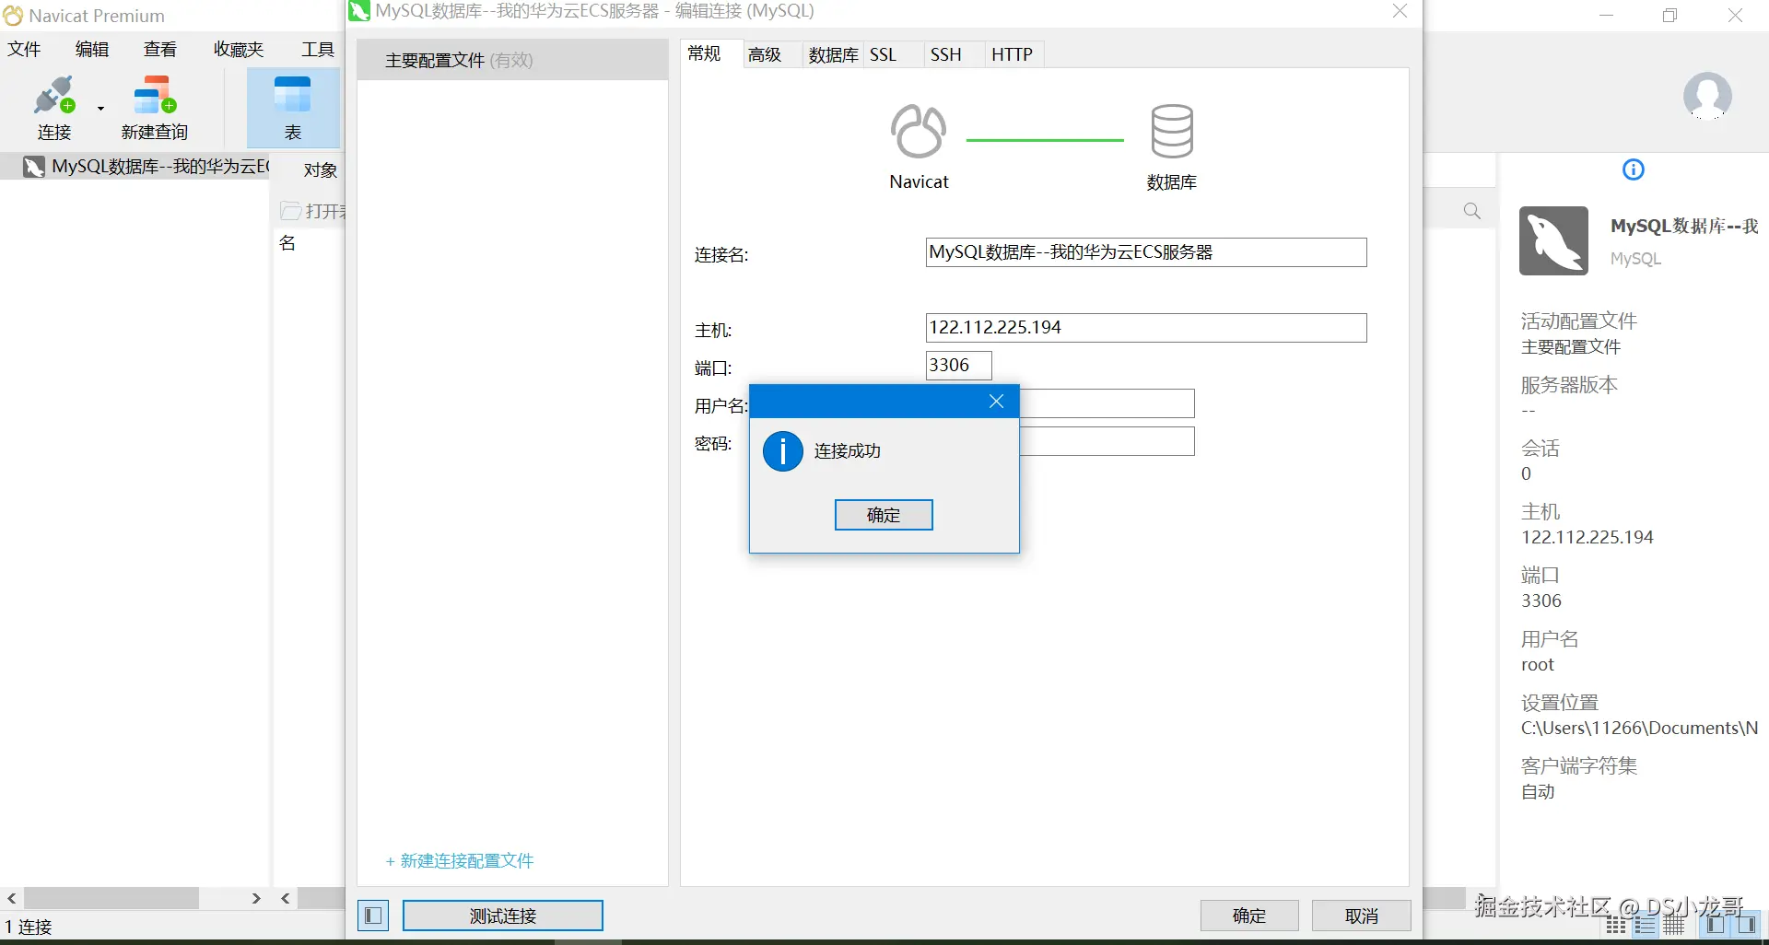The image size is (1769, 945).
Task: Click the '1 连接' status bar text
Action: pyautogui.click(x=29, y=927)
